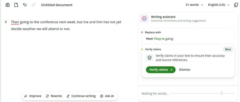Viewport: 240px width, 102px height.
Task: Expand the 21 words counter dropdown
Action: 194,5
